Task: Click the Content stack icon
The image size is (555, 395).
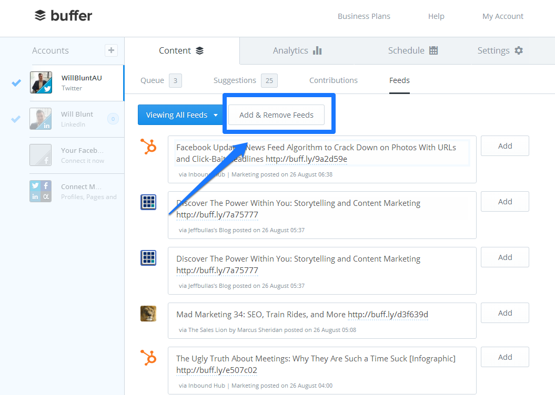Action: [x=199, y=50]
